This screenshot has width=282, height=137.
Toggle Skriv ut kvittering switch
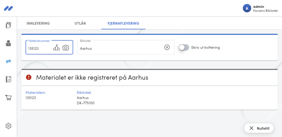(x=184, y=47)
